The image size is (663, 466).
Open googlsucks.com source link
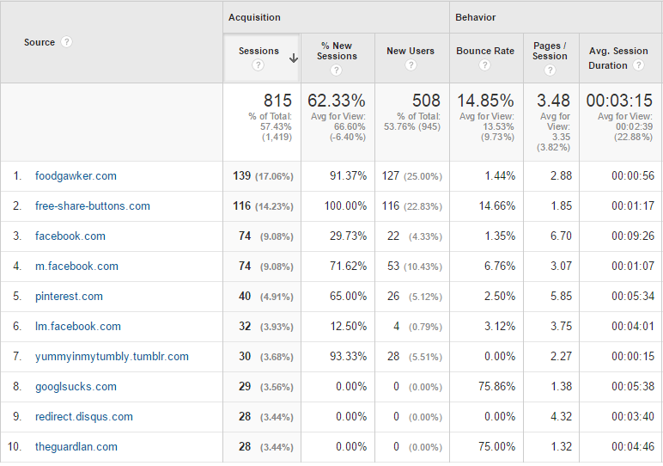76,386
